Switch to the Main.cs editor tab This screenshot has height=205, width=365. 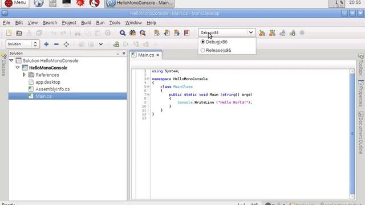146,55
